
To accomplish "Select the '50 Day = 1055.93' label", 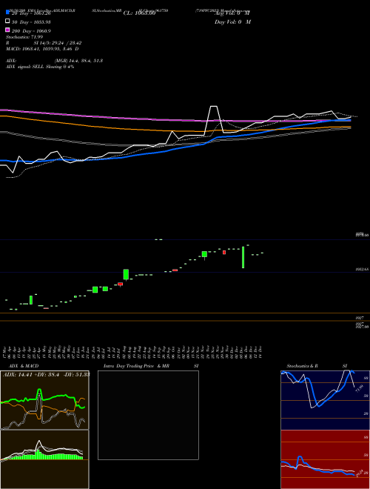I will (x=31, y=22).
